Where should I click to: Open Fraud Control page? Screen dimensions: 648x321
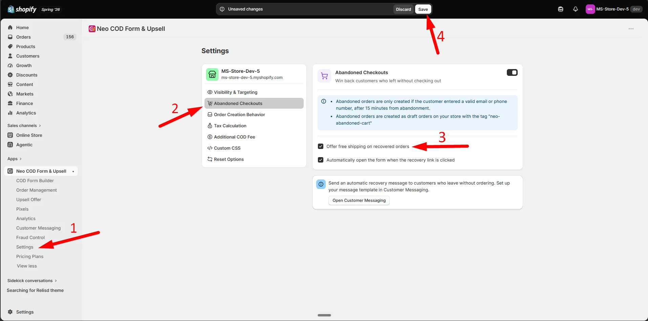click(x=30, y=237)
